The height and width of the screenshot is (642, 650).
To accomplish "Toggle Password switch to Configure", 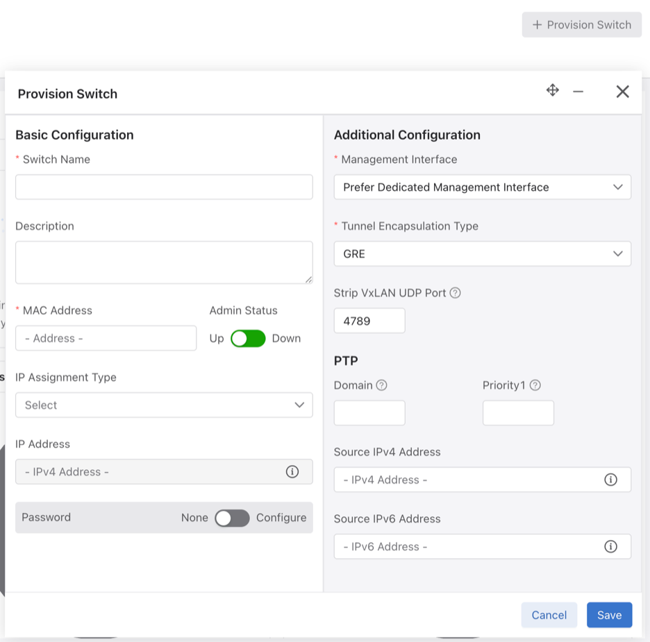I will pos(232,518).
